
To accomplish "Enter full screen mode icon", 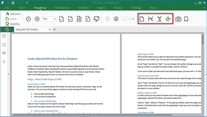I will coord(97,19).
